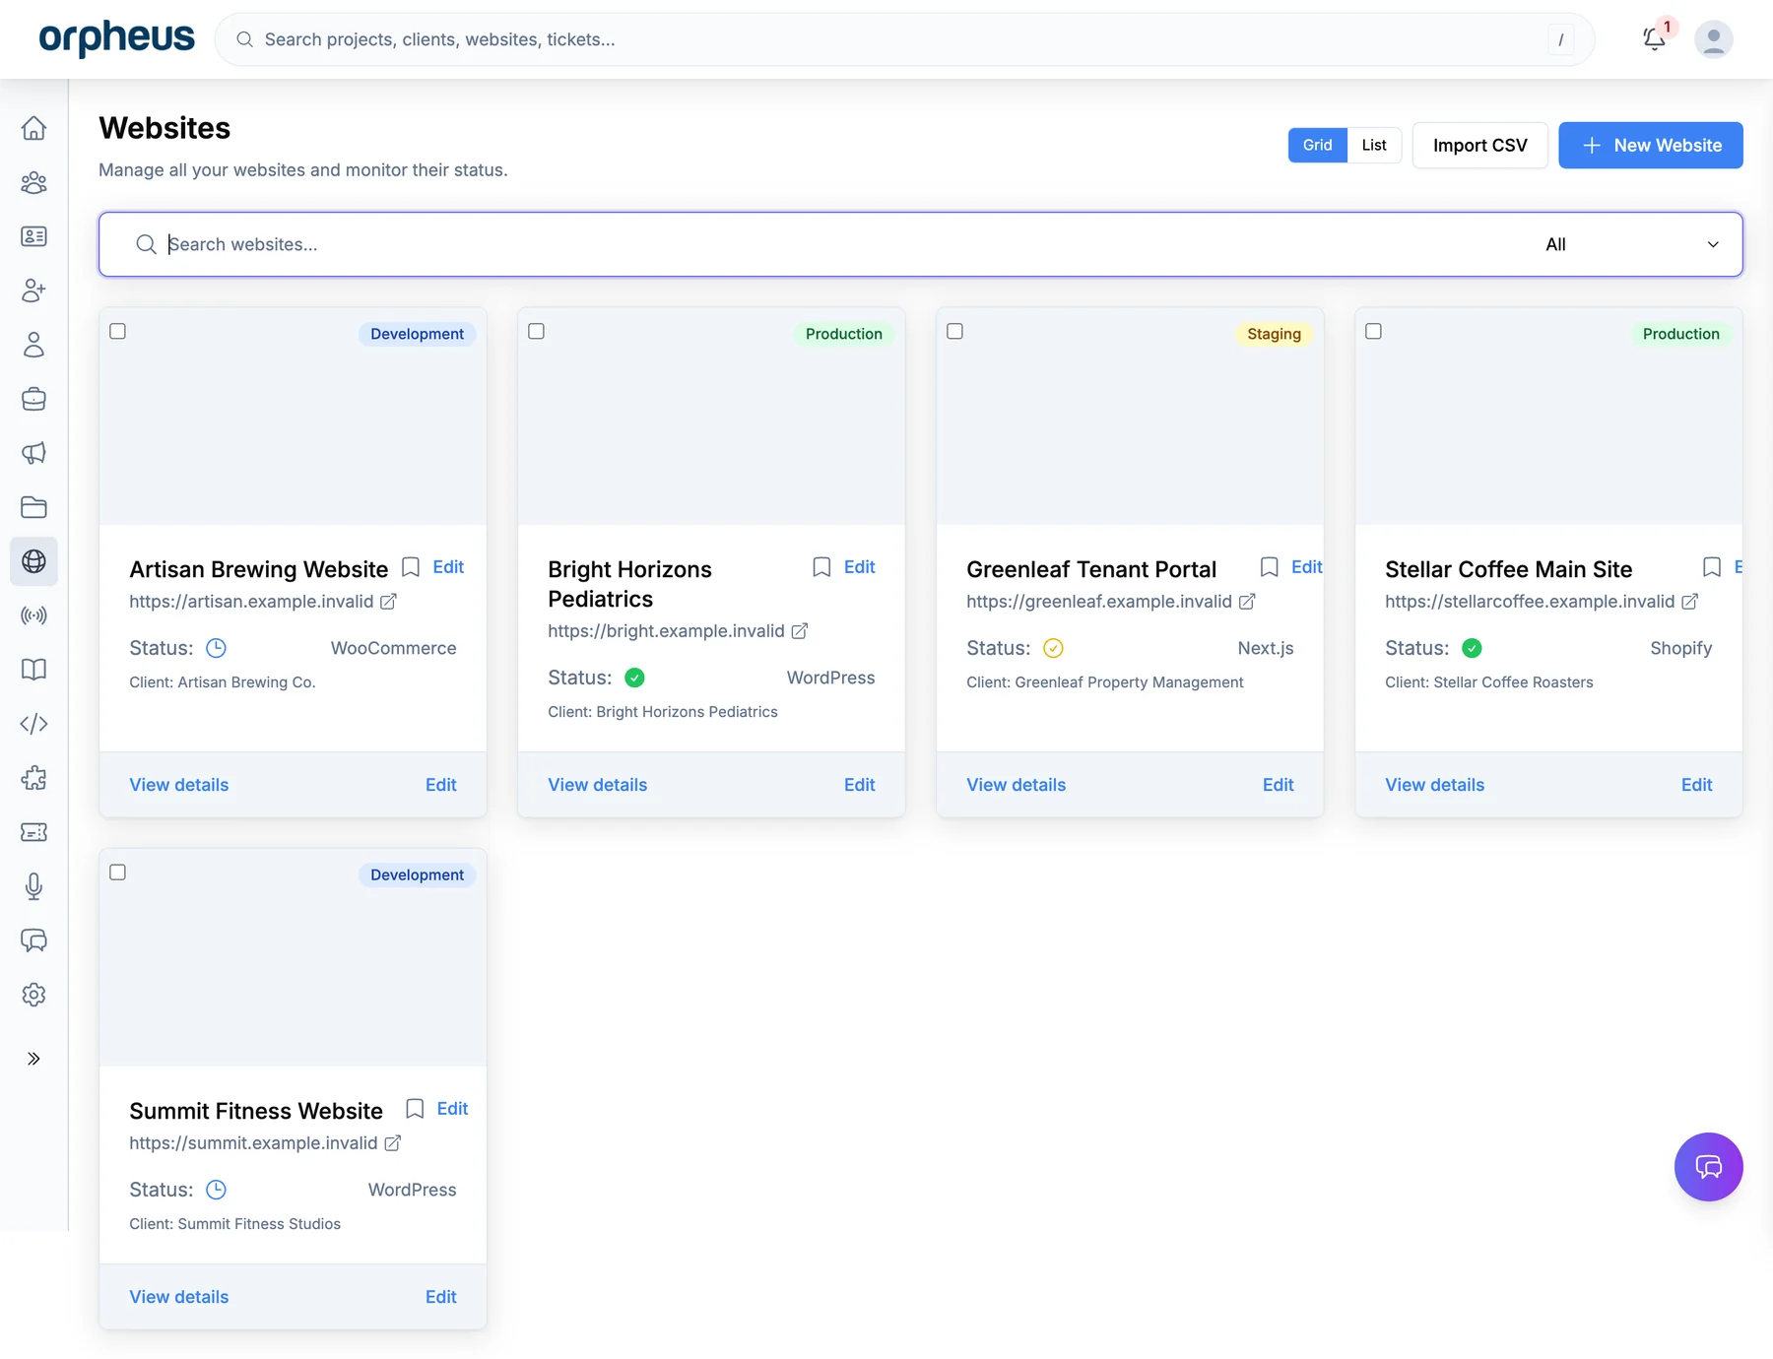The width and height of the screenshot is (1773, 1359).
Task: Open the All filter dropdown
Action: (1631, 244)
